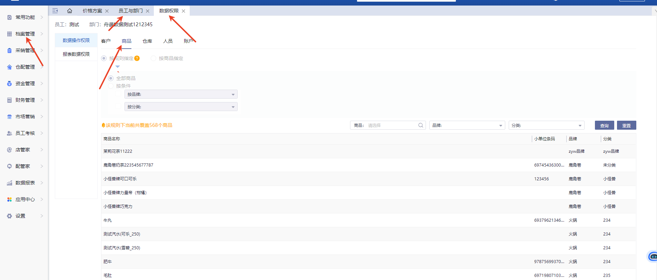Select 报表数据权限 in left panel
Viewport: 657px width, 280px height.
click(76, 54)
